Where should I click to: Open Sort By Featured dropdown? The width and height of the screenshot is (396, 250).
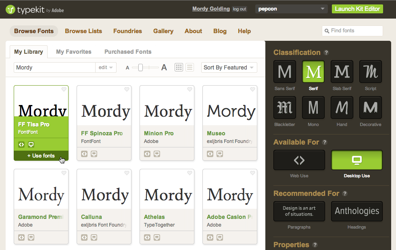[x=229, y=67]
